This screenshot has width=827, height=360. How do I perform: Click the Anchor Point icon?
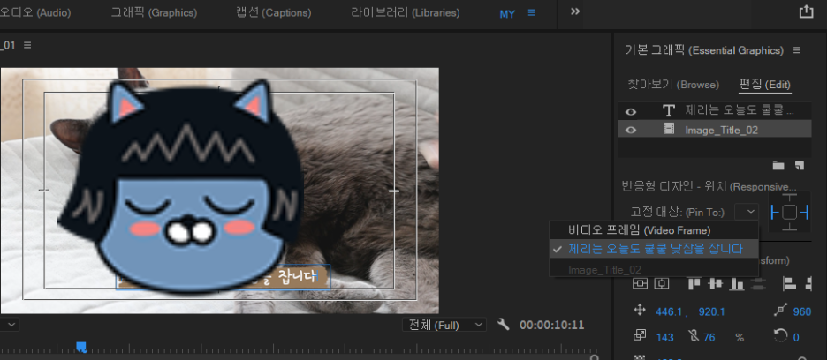click(x=780, y=311)
